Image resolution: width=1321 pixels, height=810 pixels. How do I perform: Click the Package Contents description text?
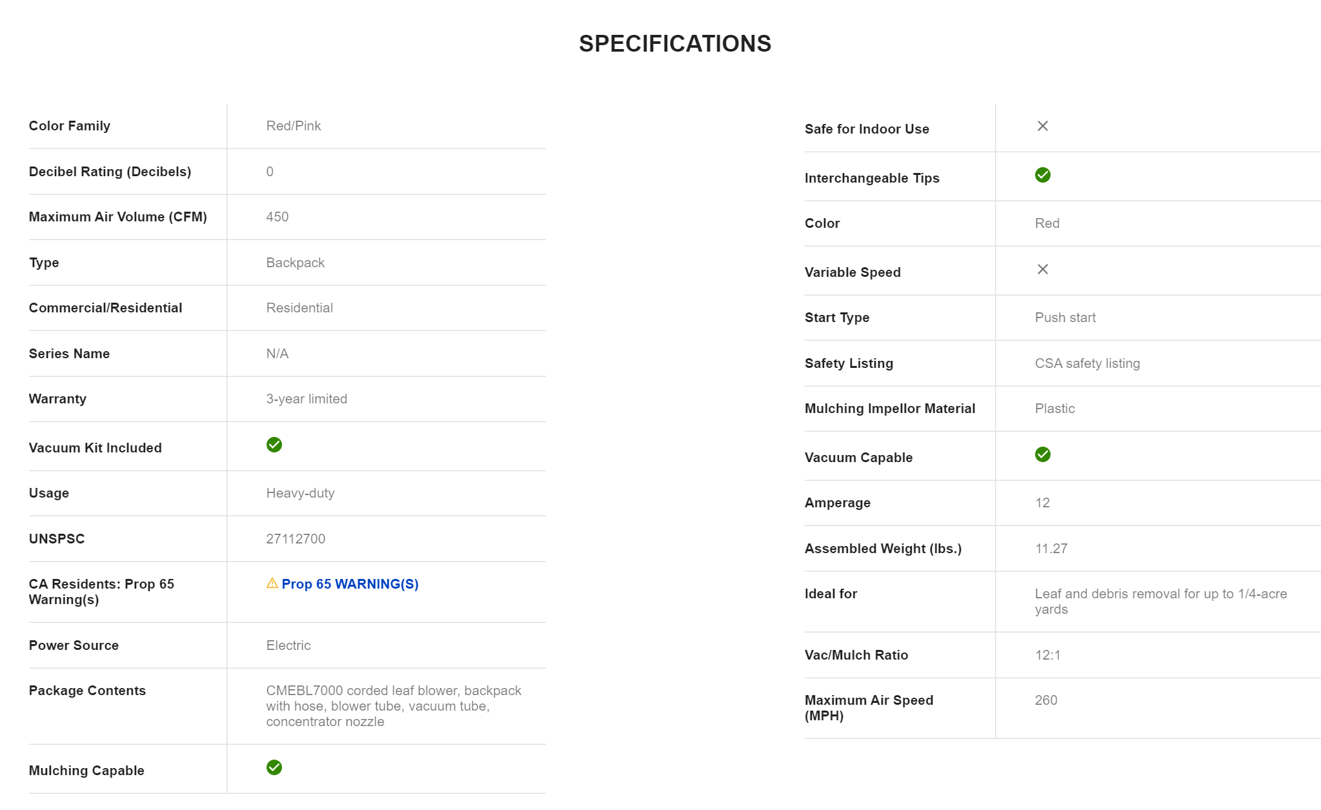click(x=394, y=706)
